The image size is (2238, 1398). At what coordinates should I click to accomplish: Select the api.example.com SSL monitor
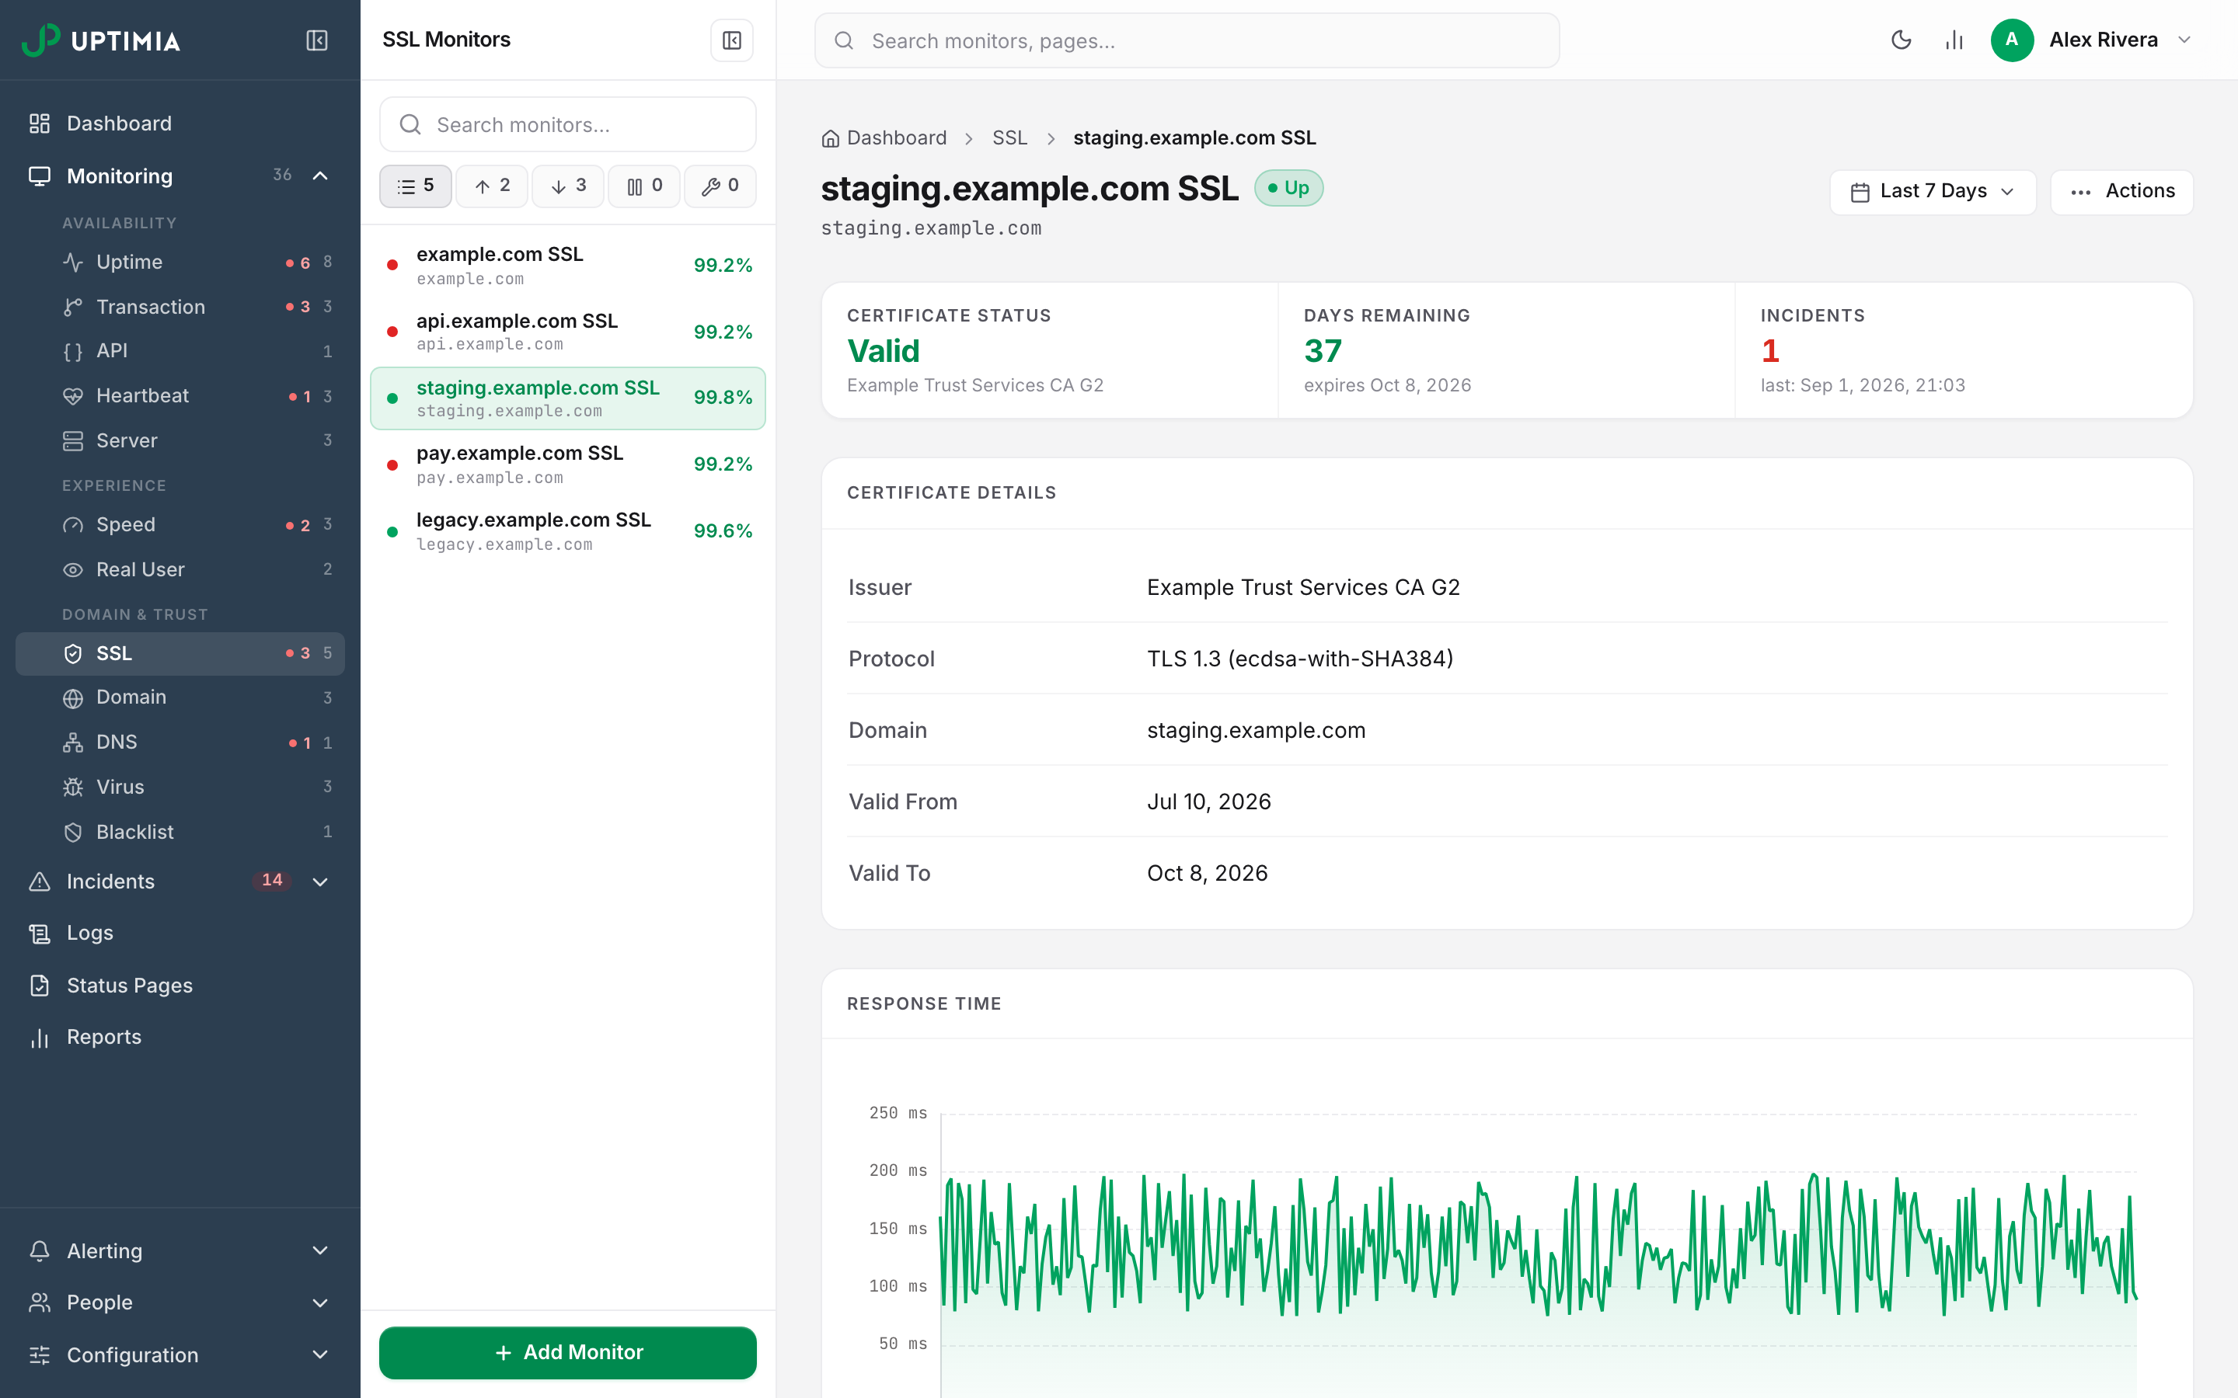point(568,332)
